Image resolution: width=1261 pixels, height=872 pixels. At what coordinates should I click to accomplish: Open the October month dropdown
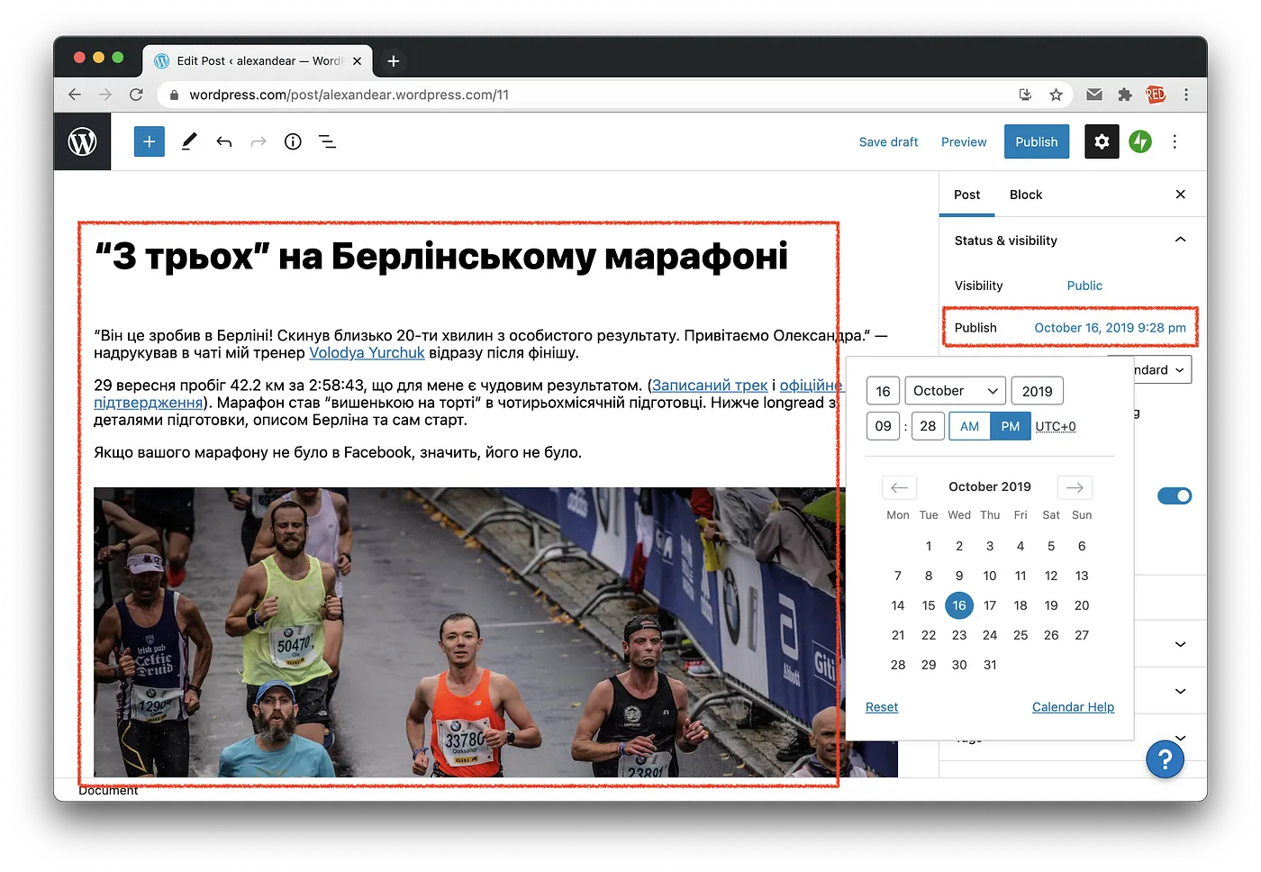click(x=955, y=390)
